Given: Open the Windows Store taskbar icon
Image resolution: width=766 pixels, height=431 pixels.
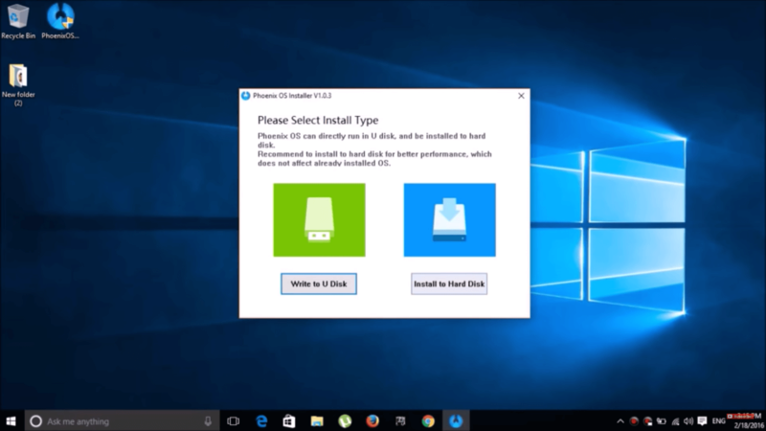Looking at the screenshot, I should pyautogui.click(x=289, y=421).
